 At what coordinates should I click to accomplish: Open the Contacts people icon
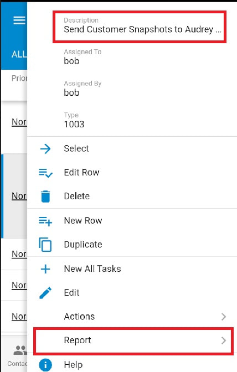[x=20, y=350]
